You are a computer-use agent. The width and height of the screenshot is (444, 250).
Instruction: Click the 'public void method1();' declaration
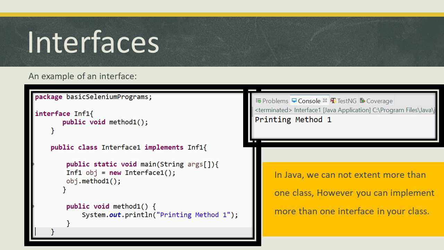pyautogui.click(x=105, y=122)
